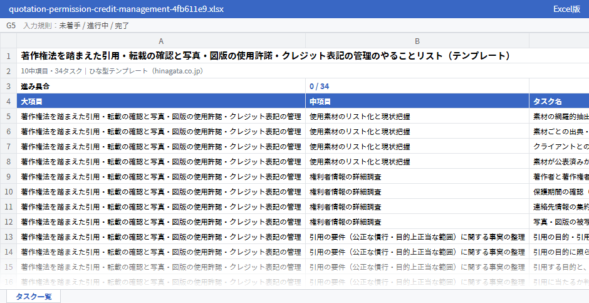Click row 1 number header
The image size is (589, 303).
pos(8,56)
